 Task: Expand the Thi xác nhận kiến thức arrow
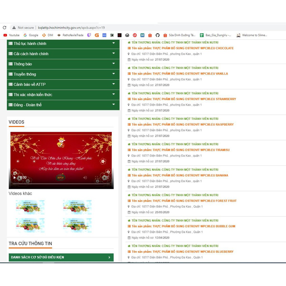(x=114, y=94)
